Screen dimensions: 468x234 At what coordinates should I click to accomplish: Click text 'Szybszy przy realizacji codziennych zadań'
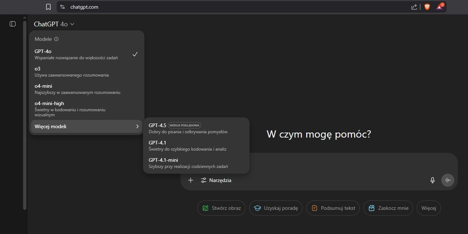[x=188, y=166]
